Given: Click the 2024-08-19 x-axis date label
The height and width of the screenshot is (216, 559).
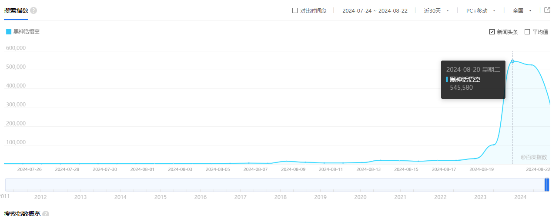Looking at the screenshot, I should coord(482,169).
